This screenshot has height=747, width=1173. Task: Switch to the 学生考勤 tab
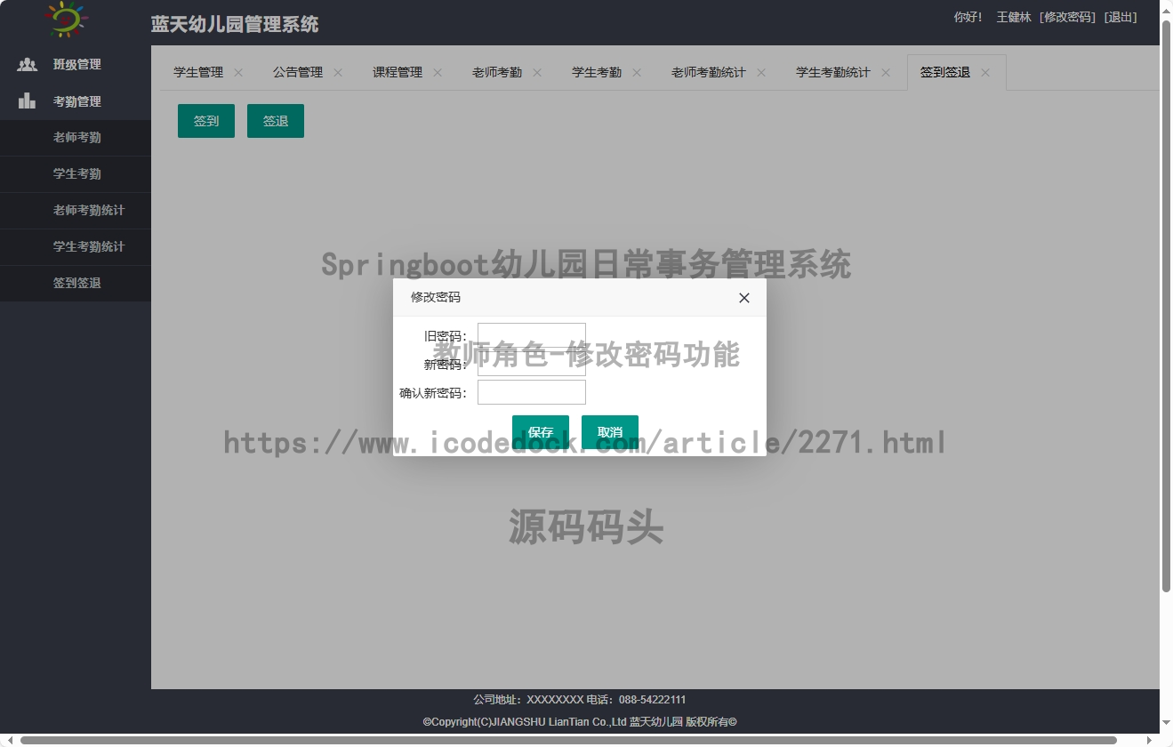pyautogui.click(x=597, y=73)
